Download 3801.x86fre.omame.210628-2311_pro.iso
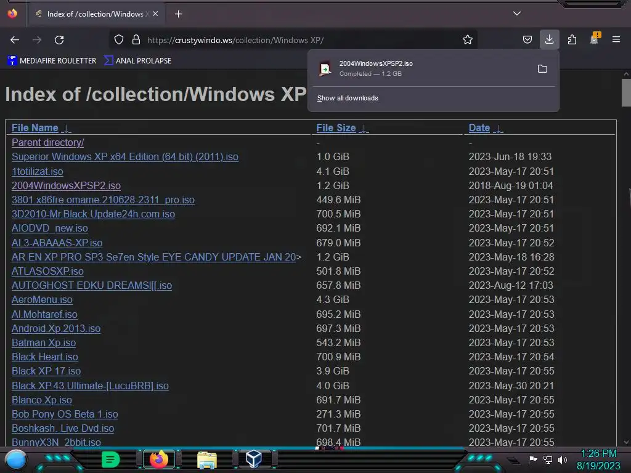Screen dimensions: 631x473 click(x=103, y=200)
